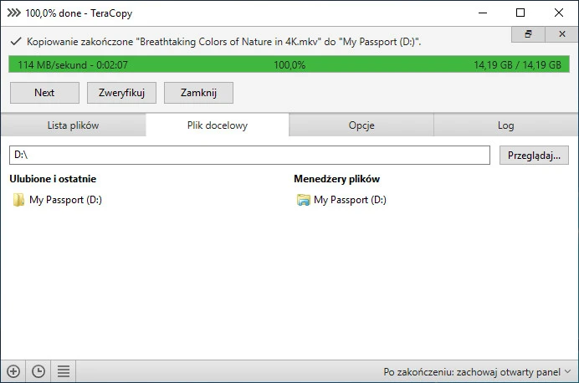The width and height of the screenshot is (579, 383).
Task: Open the history clock icon
Action: 38,371
